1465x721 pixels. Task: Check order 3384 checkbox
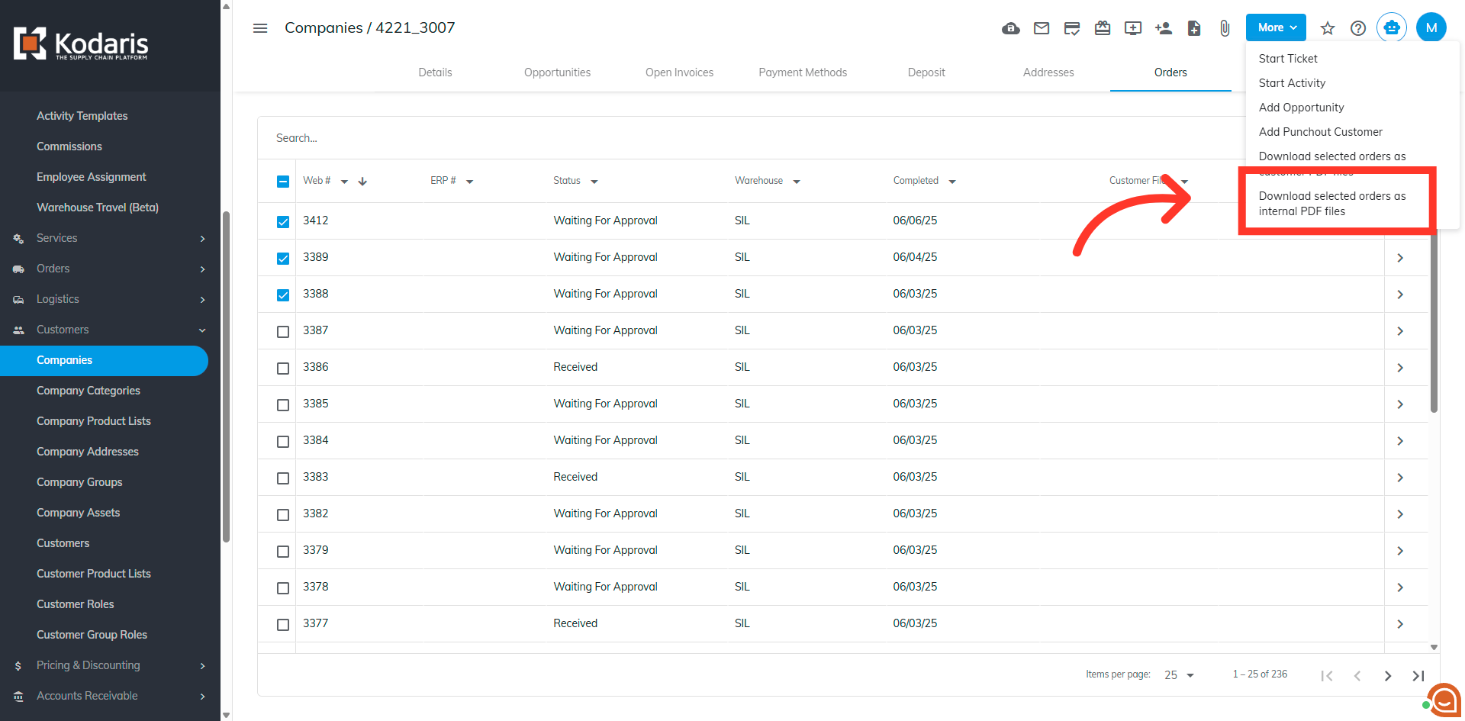pos(283,442)
